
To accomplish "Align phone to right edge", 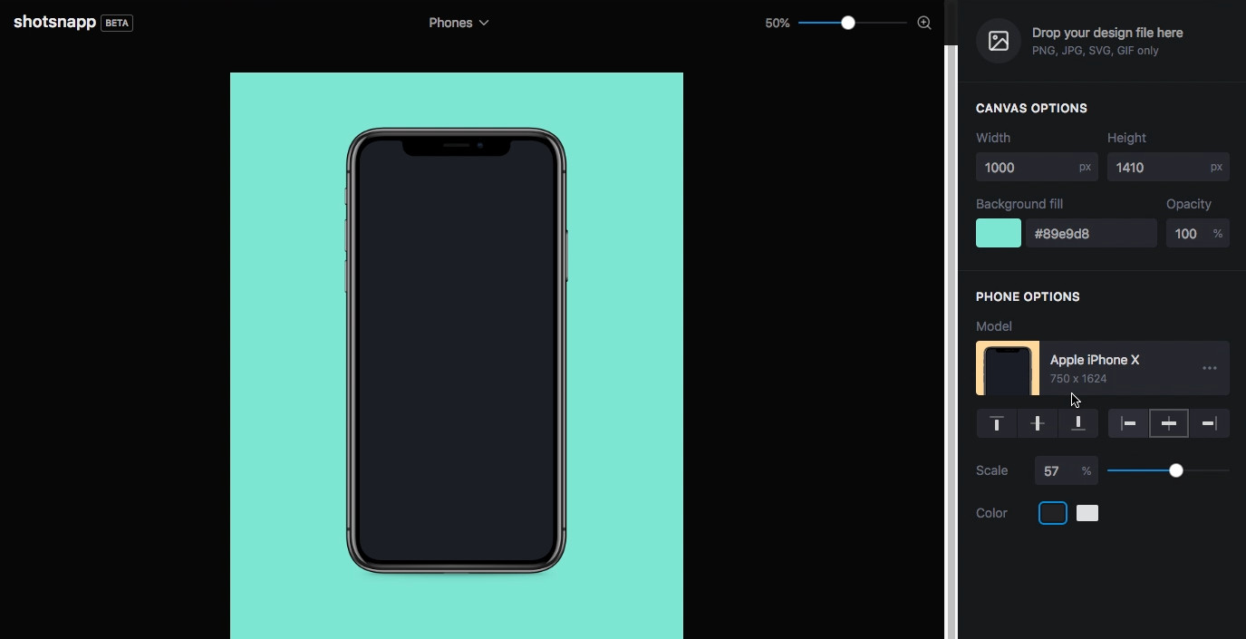I will click(1210, 423).
